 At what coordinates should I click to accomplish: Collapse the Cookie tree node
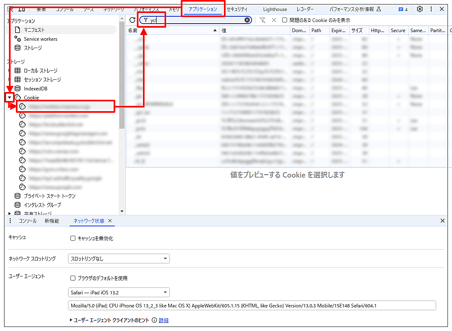pos(9,97)
